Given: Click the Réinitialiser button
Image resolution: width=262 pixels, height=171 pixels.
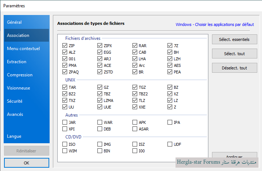Looking at the screenshot, I should pyautogui.click(x=27, y=151).
